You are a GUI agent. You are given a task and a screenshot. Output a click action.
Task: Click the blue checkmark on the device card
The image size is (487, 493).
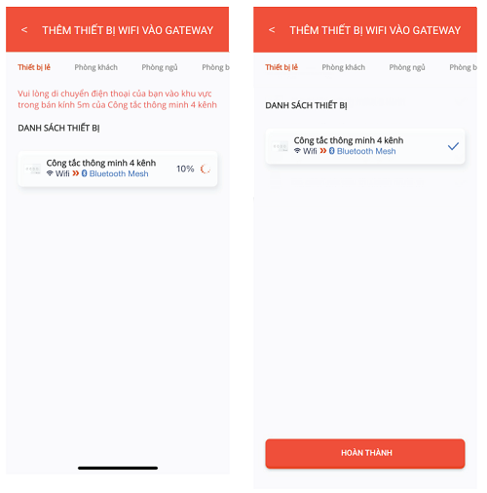[x=453, y=146]
